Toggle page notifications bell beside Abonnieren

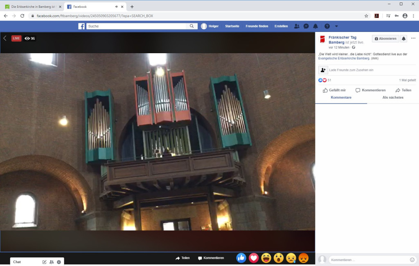(x=403, y=38)
